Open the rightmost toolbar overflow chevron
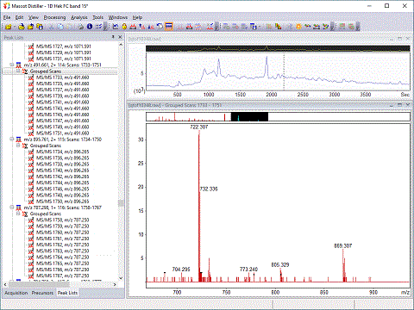 coord(358,27)
